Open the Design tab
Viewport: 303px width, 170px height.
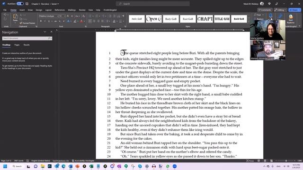point(39,10)
